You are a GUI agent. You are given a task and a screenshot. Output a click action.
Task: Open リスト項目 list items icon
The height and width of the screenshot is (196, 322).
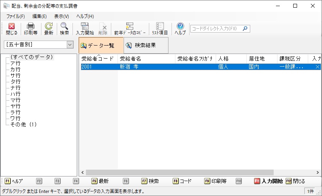(x=160, y=29)
